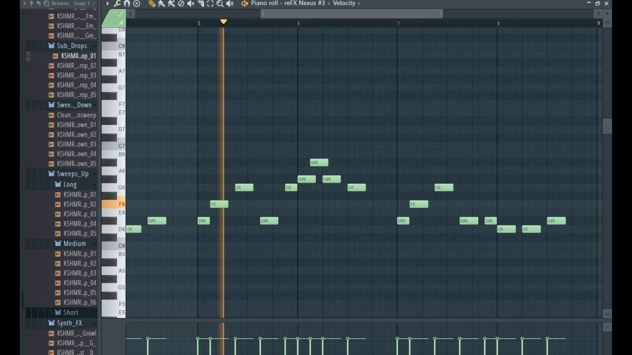This screenshot has height=355, width=632.
Task: Click the F6 note under the playhead
Action: (x=219, y=204)
